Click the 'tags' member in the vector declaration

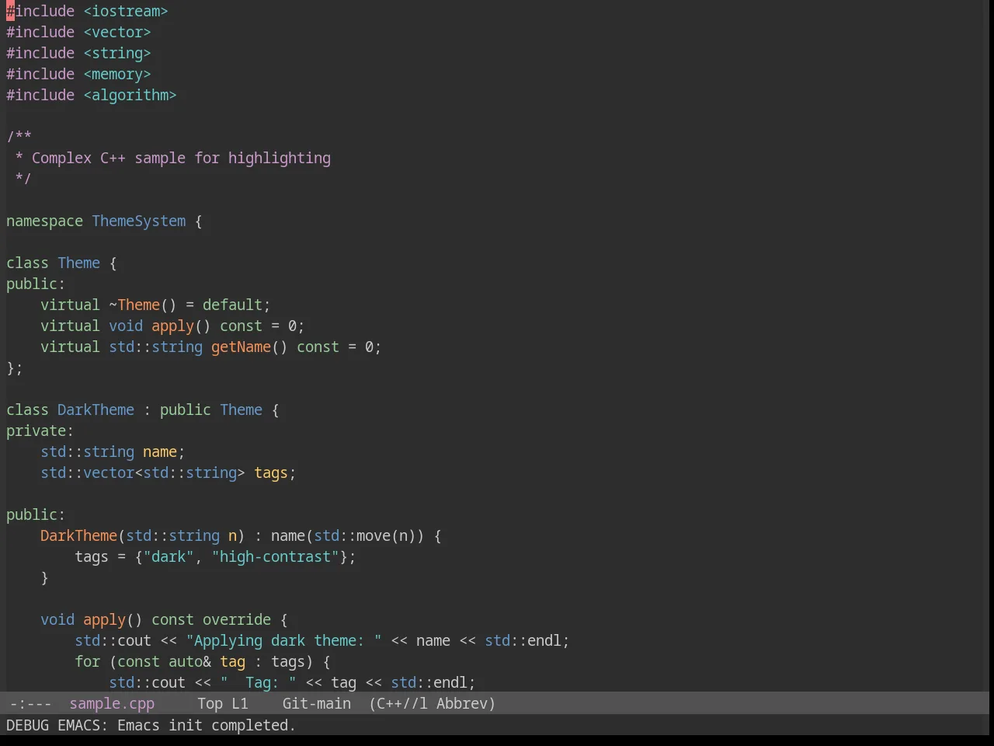pyautogui.click(x=271, y=473)
